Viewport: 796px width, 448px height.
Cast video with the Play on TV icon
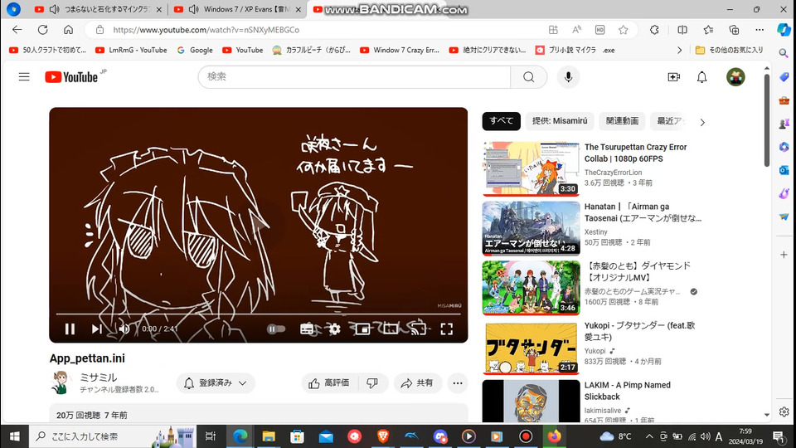(418, 329)
